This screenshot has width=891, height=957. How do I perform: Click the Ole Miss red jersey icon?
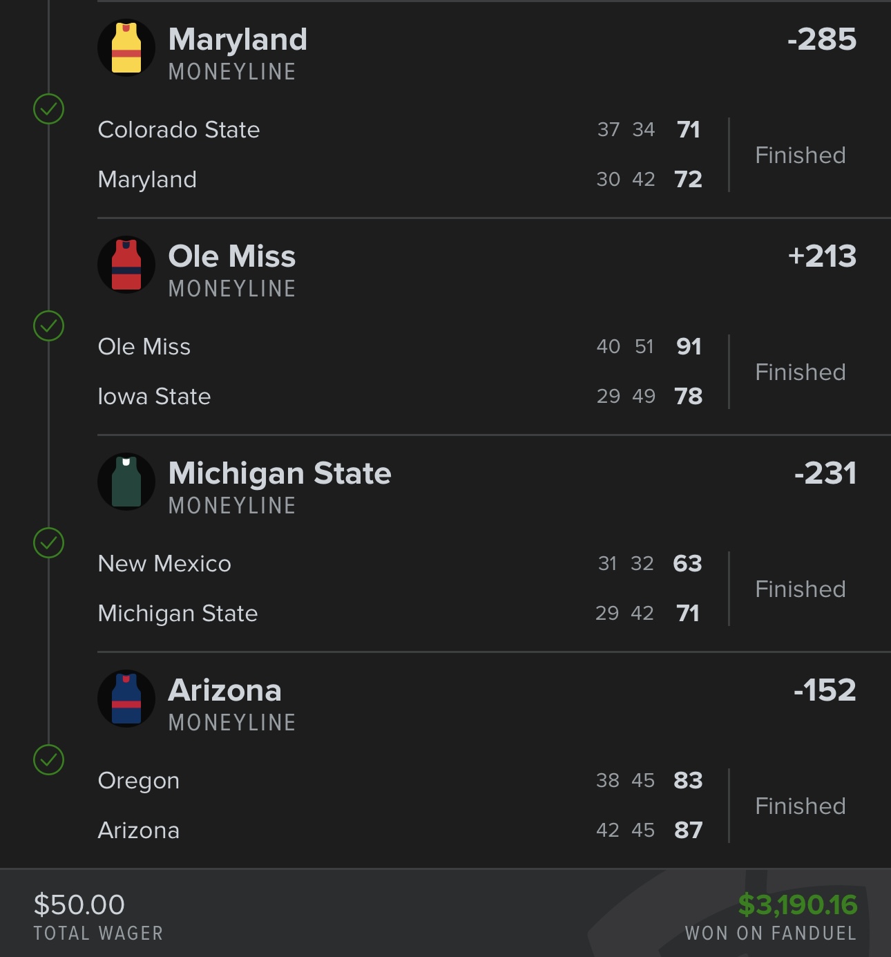point(126,265)
